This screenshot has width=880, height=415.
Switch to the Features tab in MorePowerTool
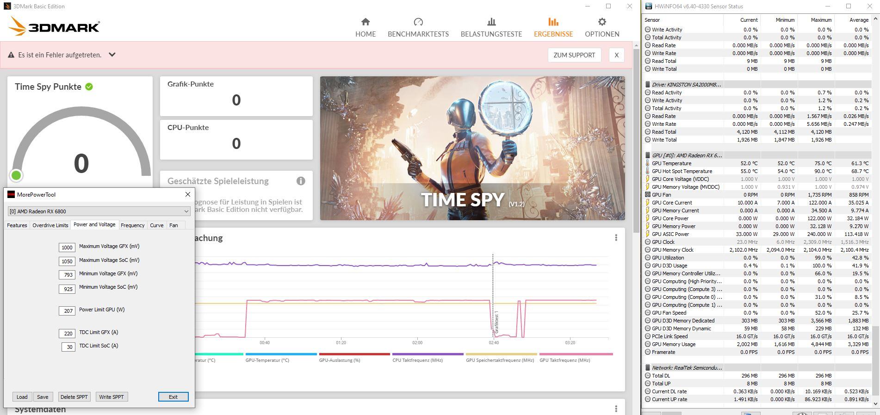17,225
